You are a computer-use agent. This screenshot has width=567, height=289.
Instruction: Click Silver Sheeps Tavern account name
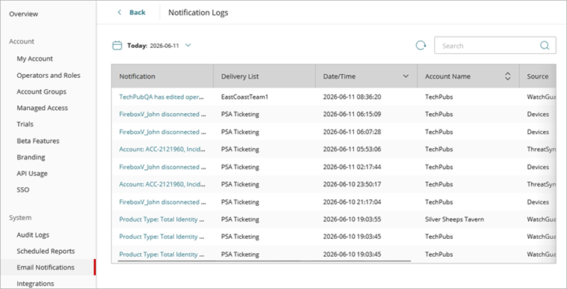click(454, 219)
